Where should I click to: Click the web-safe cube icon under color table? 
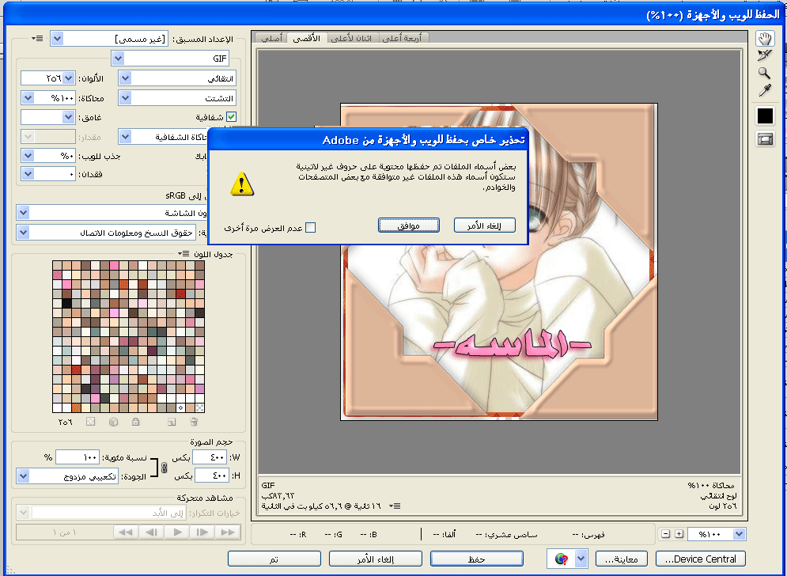coord(113,421)
